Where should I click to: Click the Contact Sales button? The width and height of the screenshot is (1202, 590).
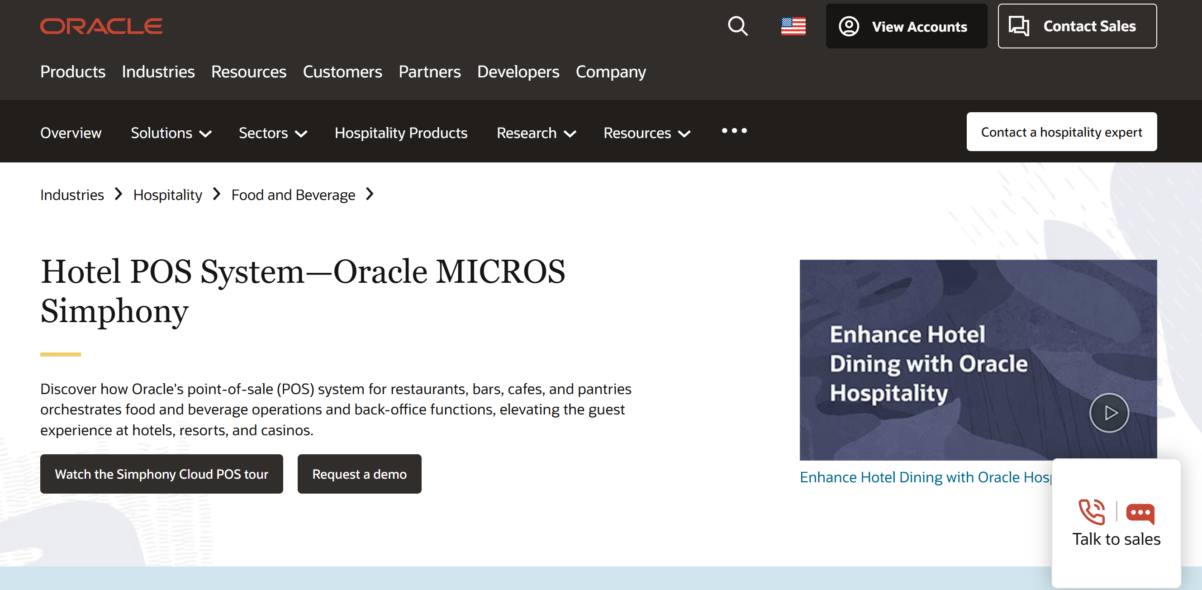point(1077,26)
